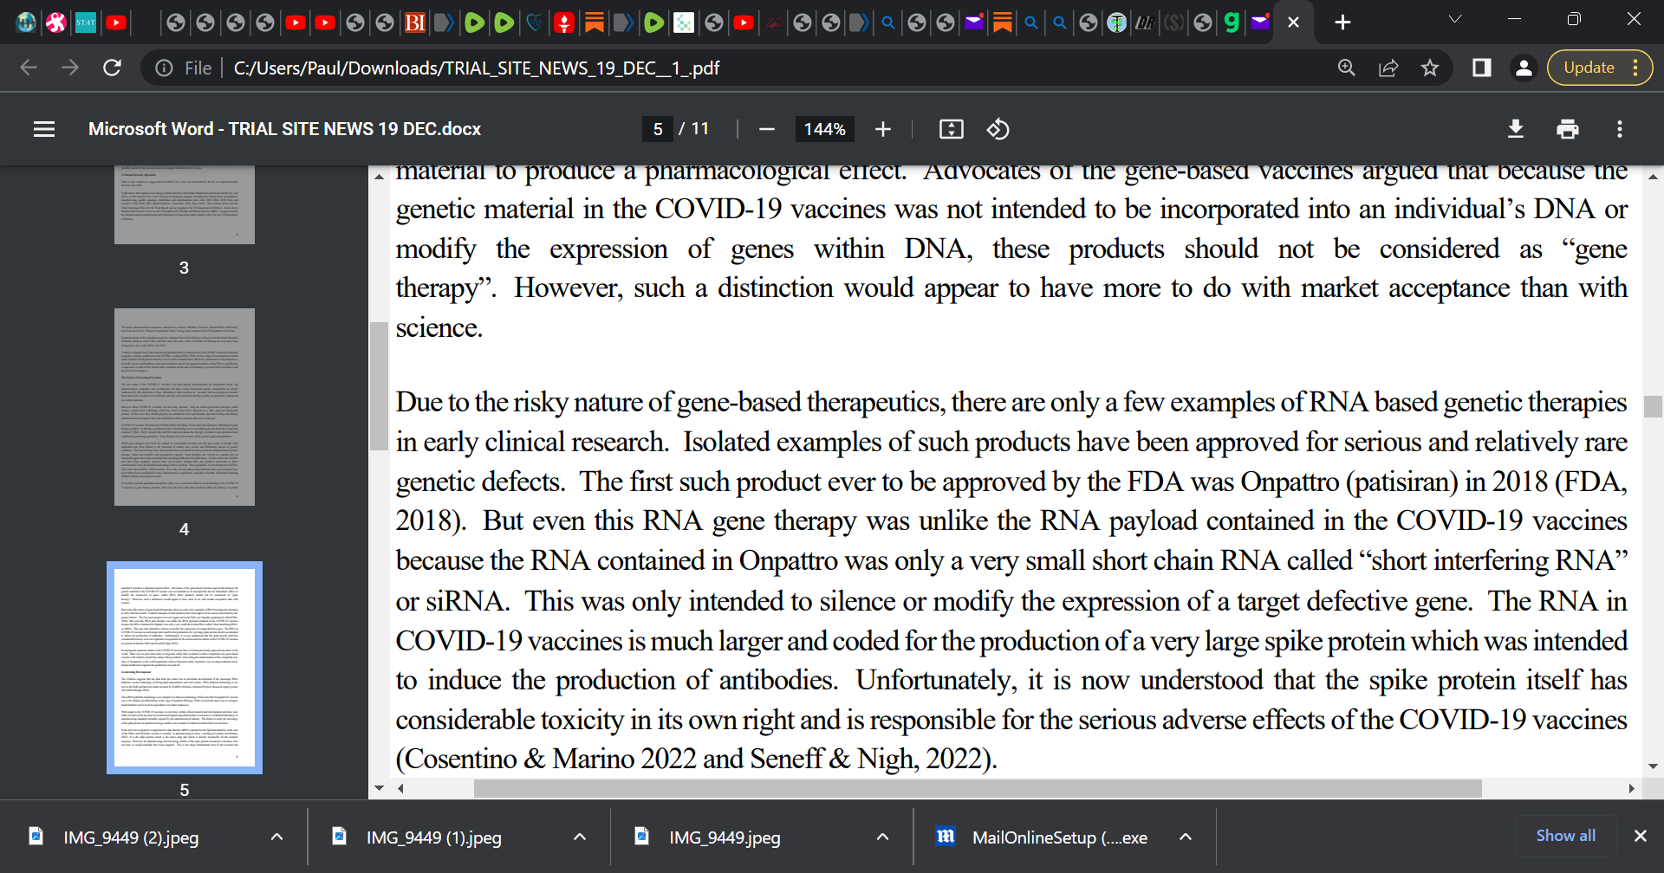Viewport: 1664px width, 873px height.
Task: Click the thumbnail sidebar vertical scrollbar
Action: pyautogui.click(x=379, y=386)
